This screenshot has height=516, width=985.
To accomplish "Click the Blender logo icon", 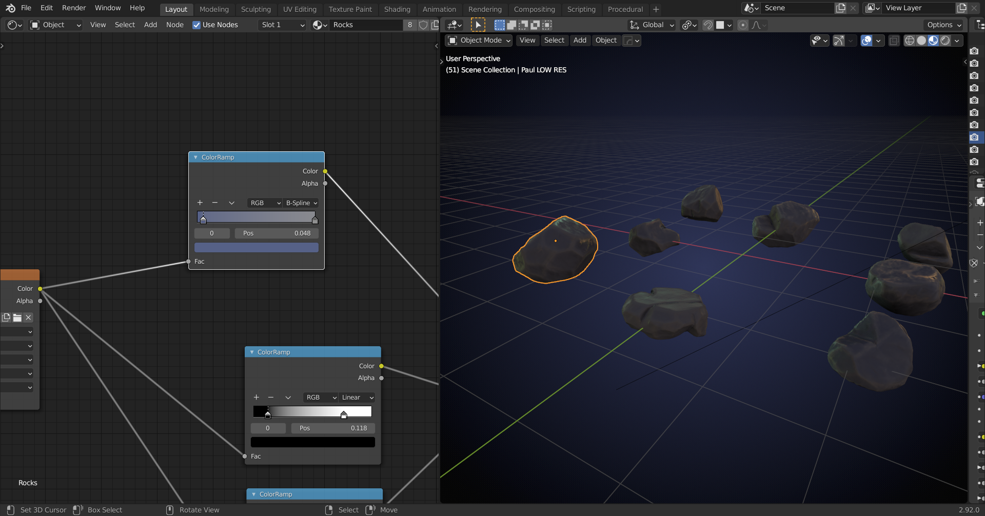I will (x=10, y=8).
